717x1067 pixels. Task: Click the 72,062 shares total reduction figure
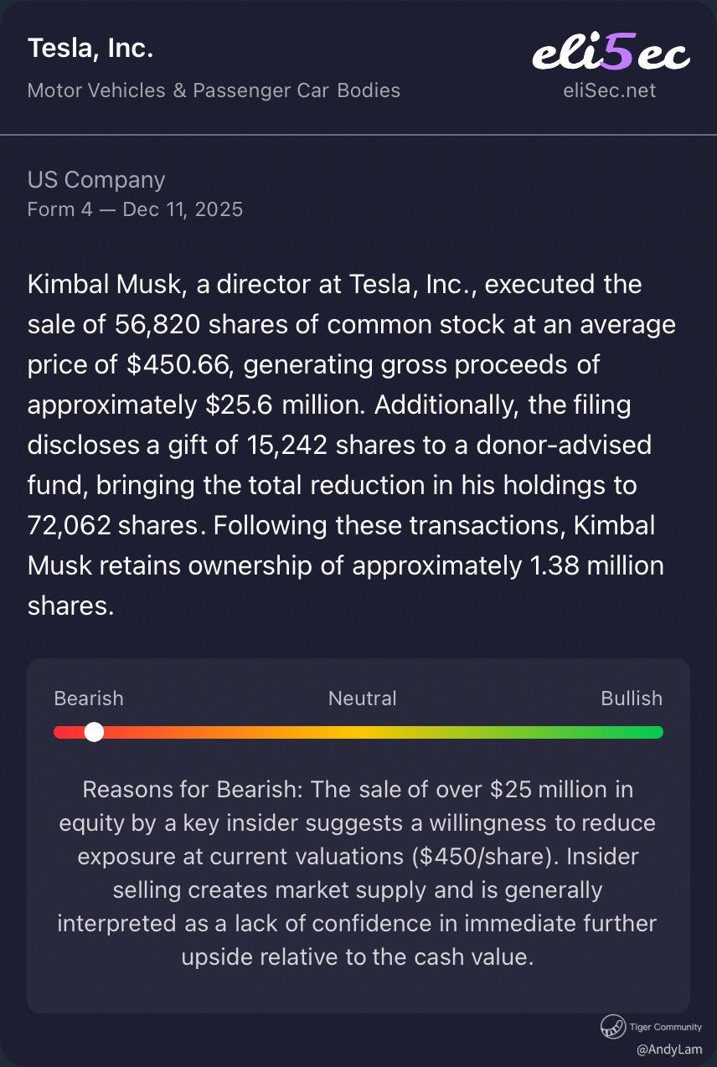(73, 526)
